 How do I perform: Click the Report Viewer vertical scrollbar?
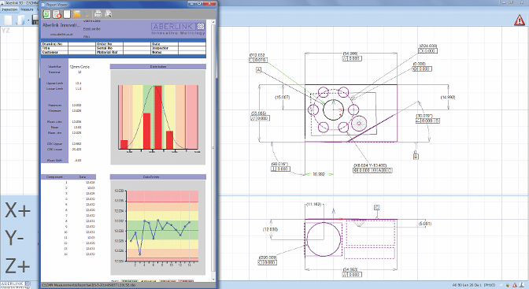coord(213,150)
